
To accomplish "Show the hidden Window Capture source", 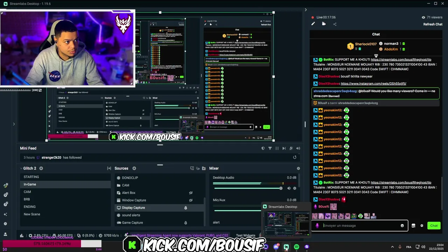I will (x=191, y=200).
